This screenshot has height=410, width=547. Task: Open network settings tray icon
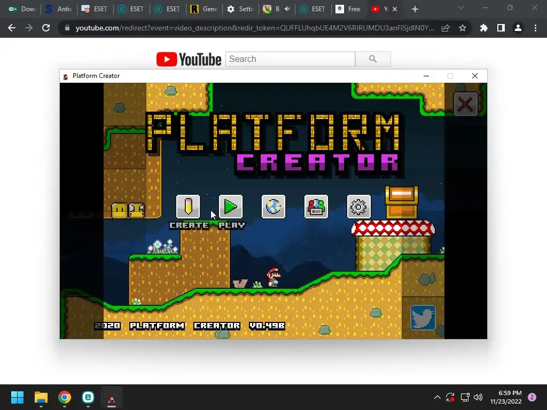point(465,397)
